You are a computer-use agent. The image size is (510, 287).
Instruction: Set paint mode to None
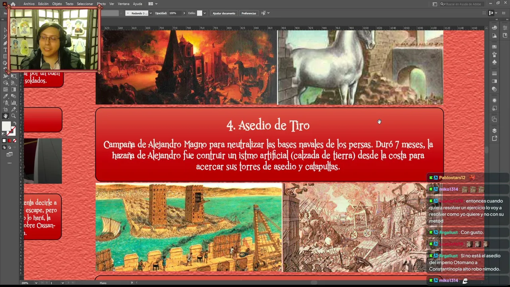pos(15,141)
